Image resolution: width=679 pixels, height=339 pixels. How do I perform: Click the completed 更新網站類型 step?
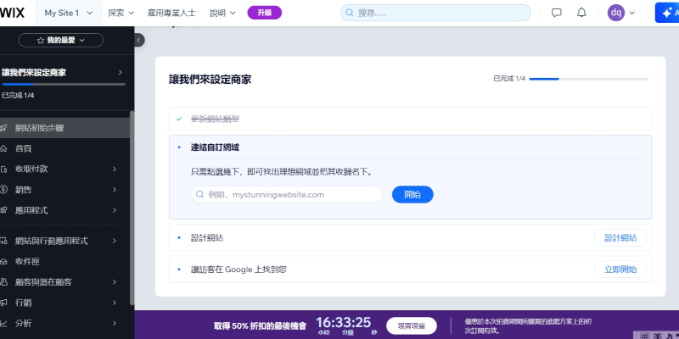coord(410,119)
